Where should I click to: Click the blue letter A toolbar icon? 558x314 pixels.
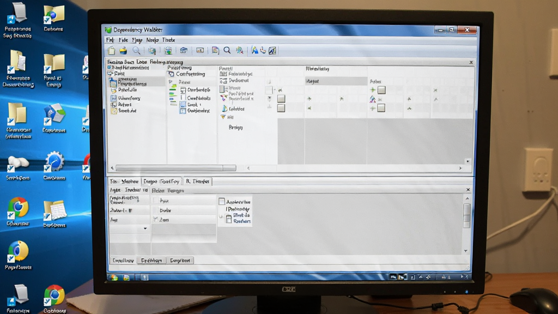click(255, 51)
